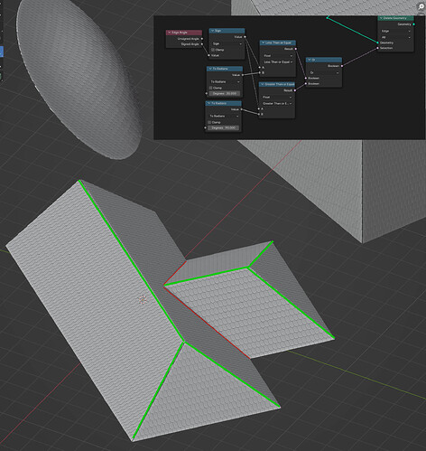Click Value output socket of the 90-degree To Radians node

tap(241, 109)
